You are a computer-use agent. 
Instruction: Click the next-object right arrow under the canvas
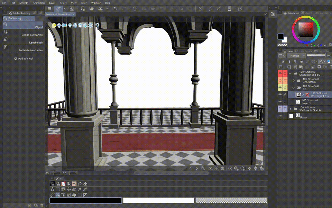[197, 169]
